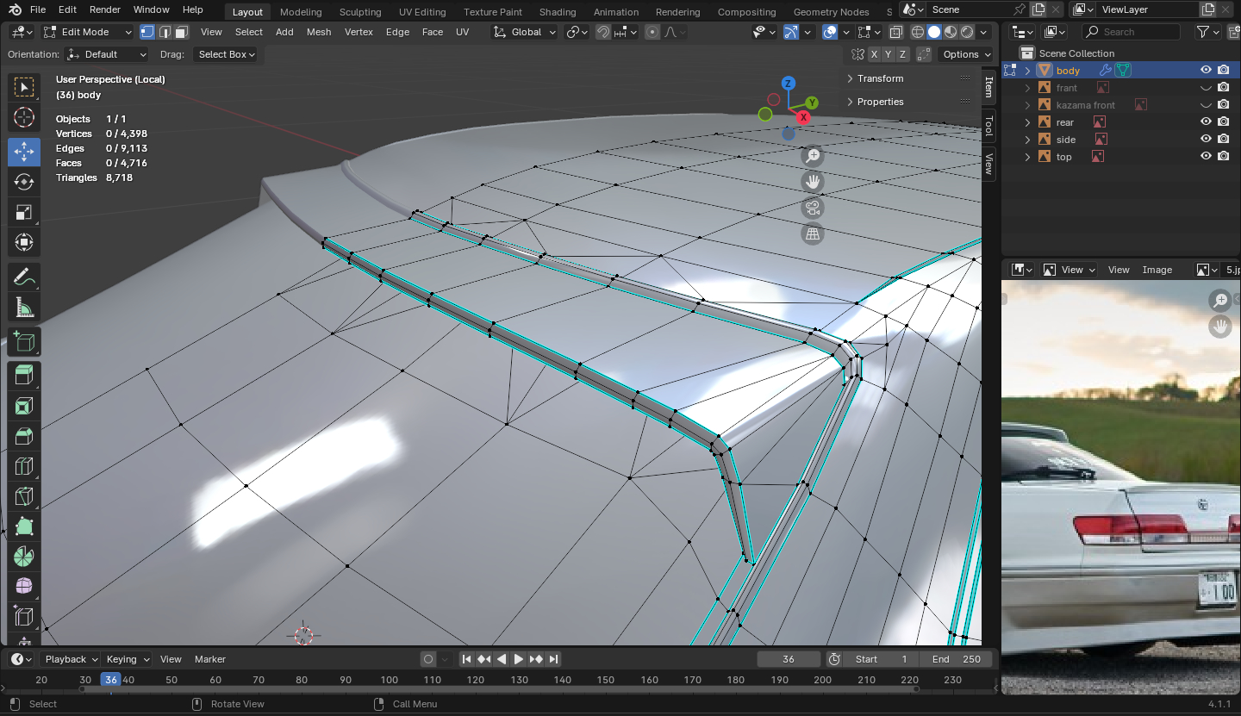Click the End frame field
The width and height of the screenshot is (1241, 716).
tap(956, 659)
